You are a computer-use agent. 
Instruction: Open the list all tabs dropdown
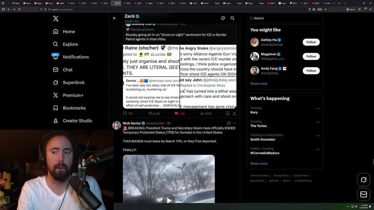pos(345,3)
